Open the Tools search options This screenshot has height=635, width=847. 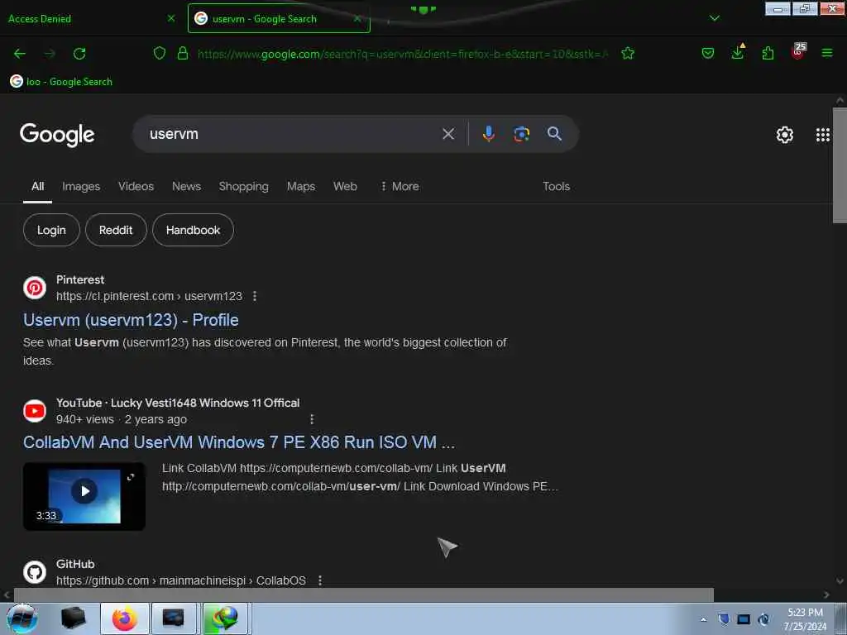(x=556, y=186)
